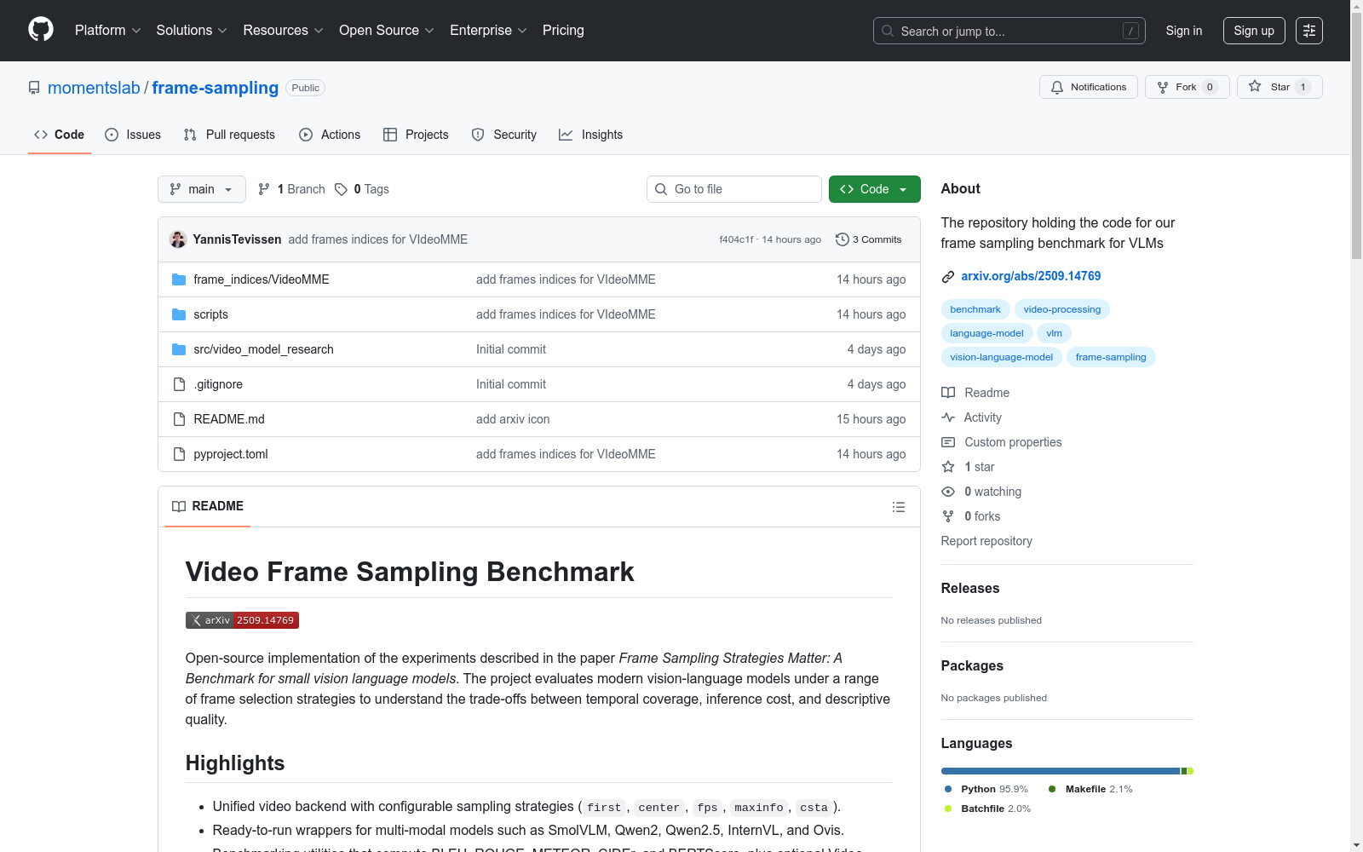Open the arxiv.org/abs/2509.14769 link
The height and width of the screenshot is (852, 1363).
coord(1031,276)
